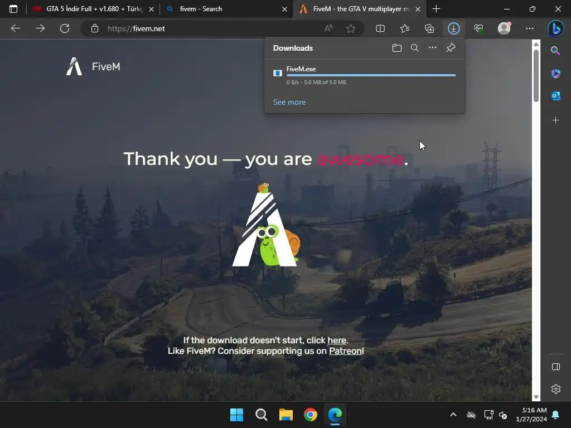Image resolution: width=571 pixels, height=428 pixels.
Task: Open Edge Settings and more menu
Action: coord(530,28)
